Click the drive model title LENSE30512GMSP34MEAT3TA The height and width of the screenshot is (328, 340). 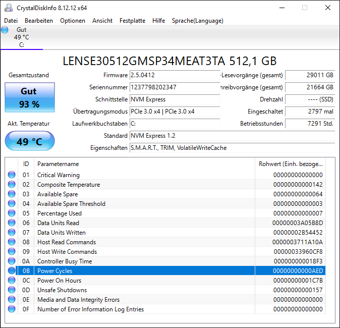point(144,61)
